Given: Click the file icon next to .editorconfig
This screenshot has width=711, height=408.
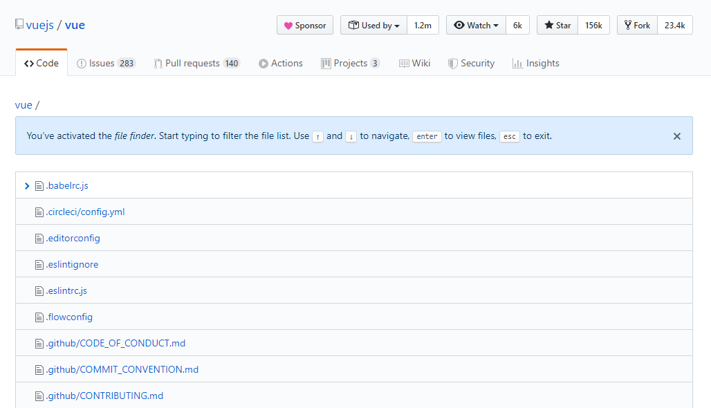Looking at the screenshot, I should (39, 239).
